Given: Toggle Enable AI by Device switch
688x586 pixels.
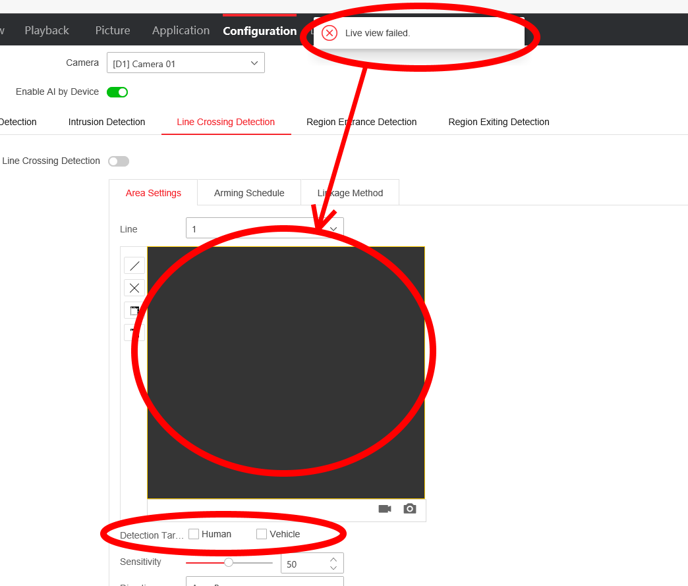Looking at the screenshot, I should click(117, 92).
